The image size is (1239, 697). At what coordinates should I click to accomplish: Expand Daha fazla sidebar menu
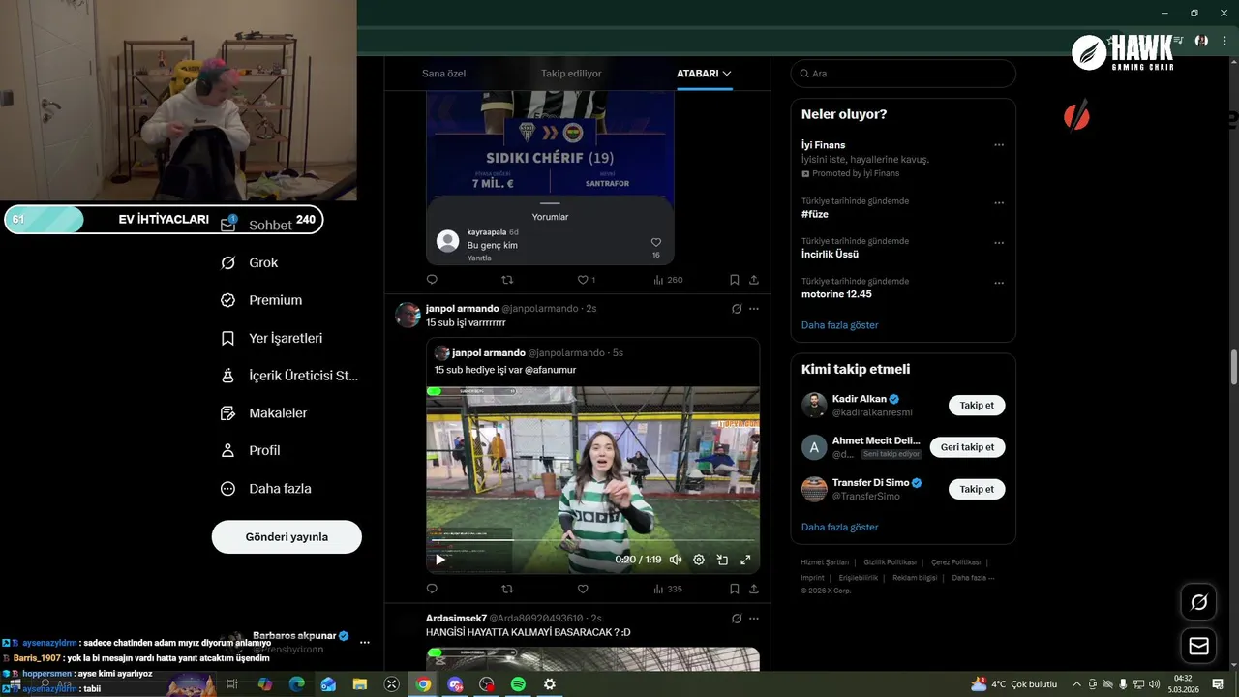[x=266, y=489]
